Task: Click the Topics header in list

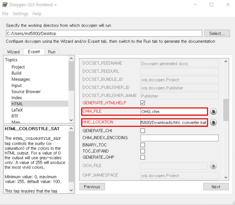Action: pos(11,60)
